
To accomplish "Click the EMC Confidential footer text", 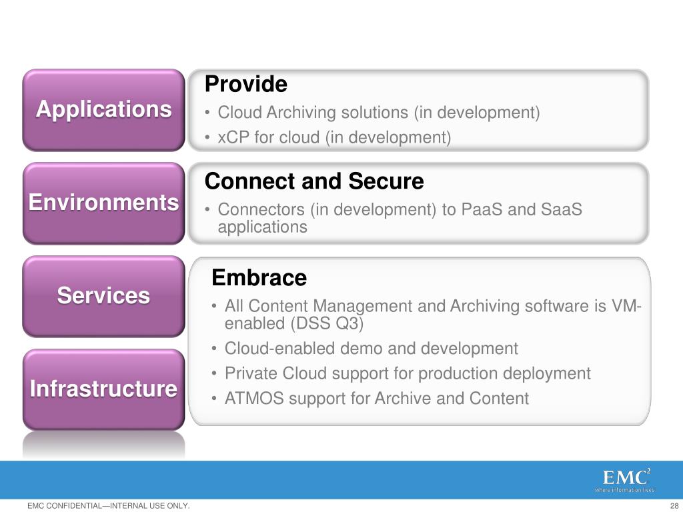I will click(x=109, y=505).
